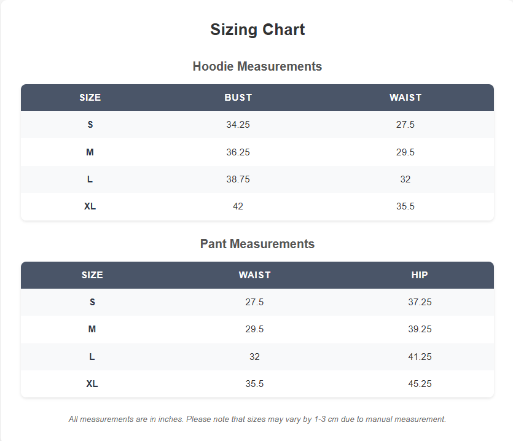Click the 37.25 hip value
This screenshot has height=441, width=513.
click(x=420, y=302)
